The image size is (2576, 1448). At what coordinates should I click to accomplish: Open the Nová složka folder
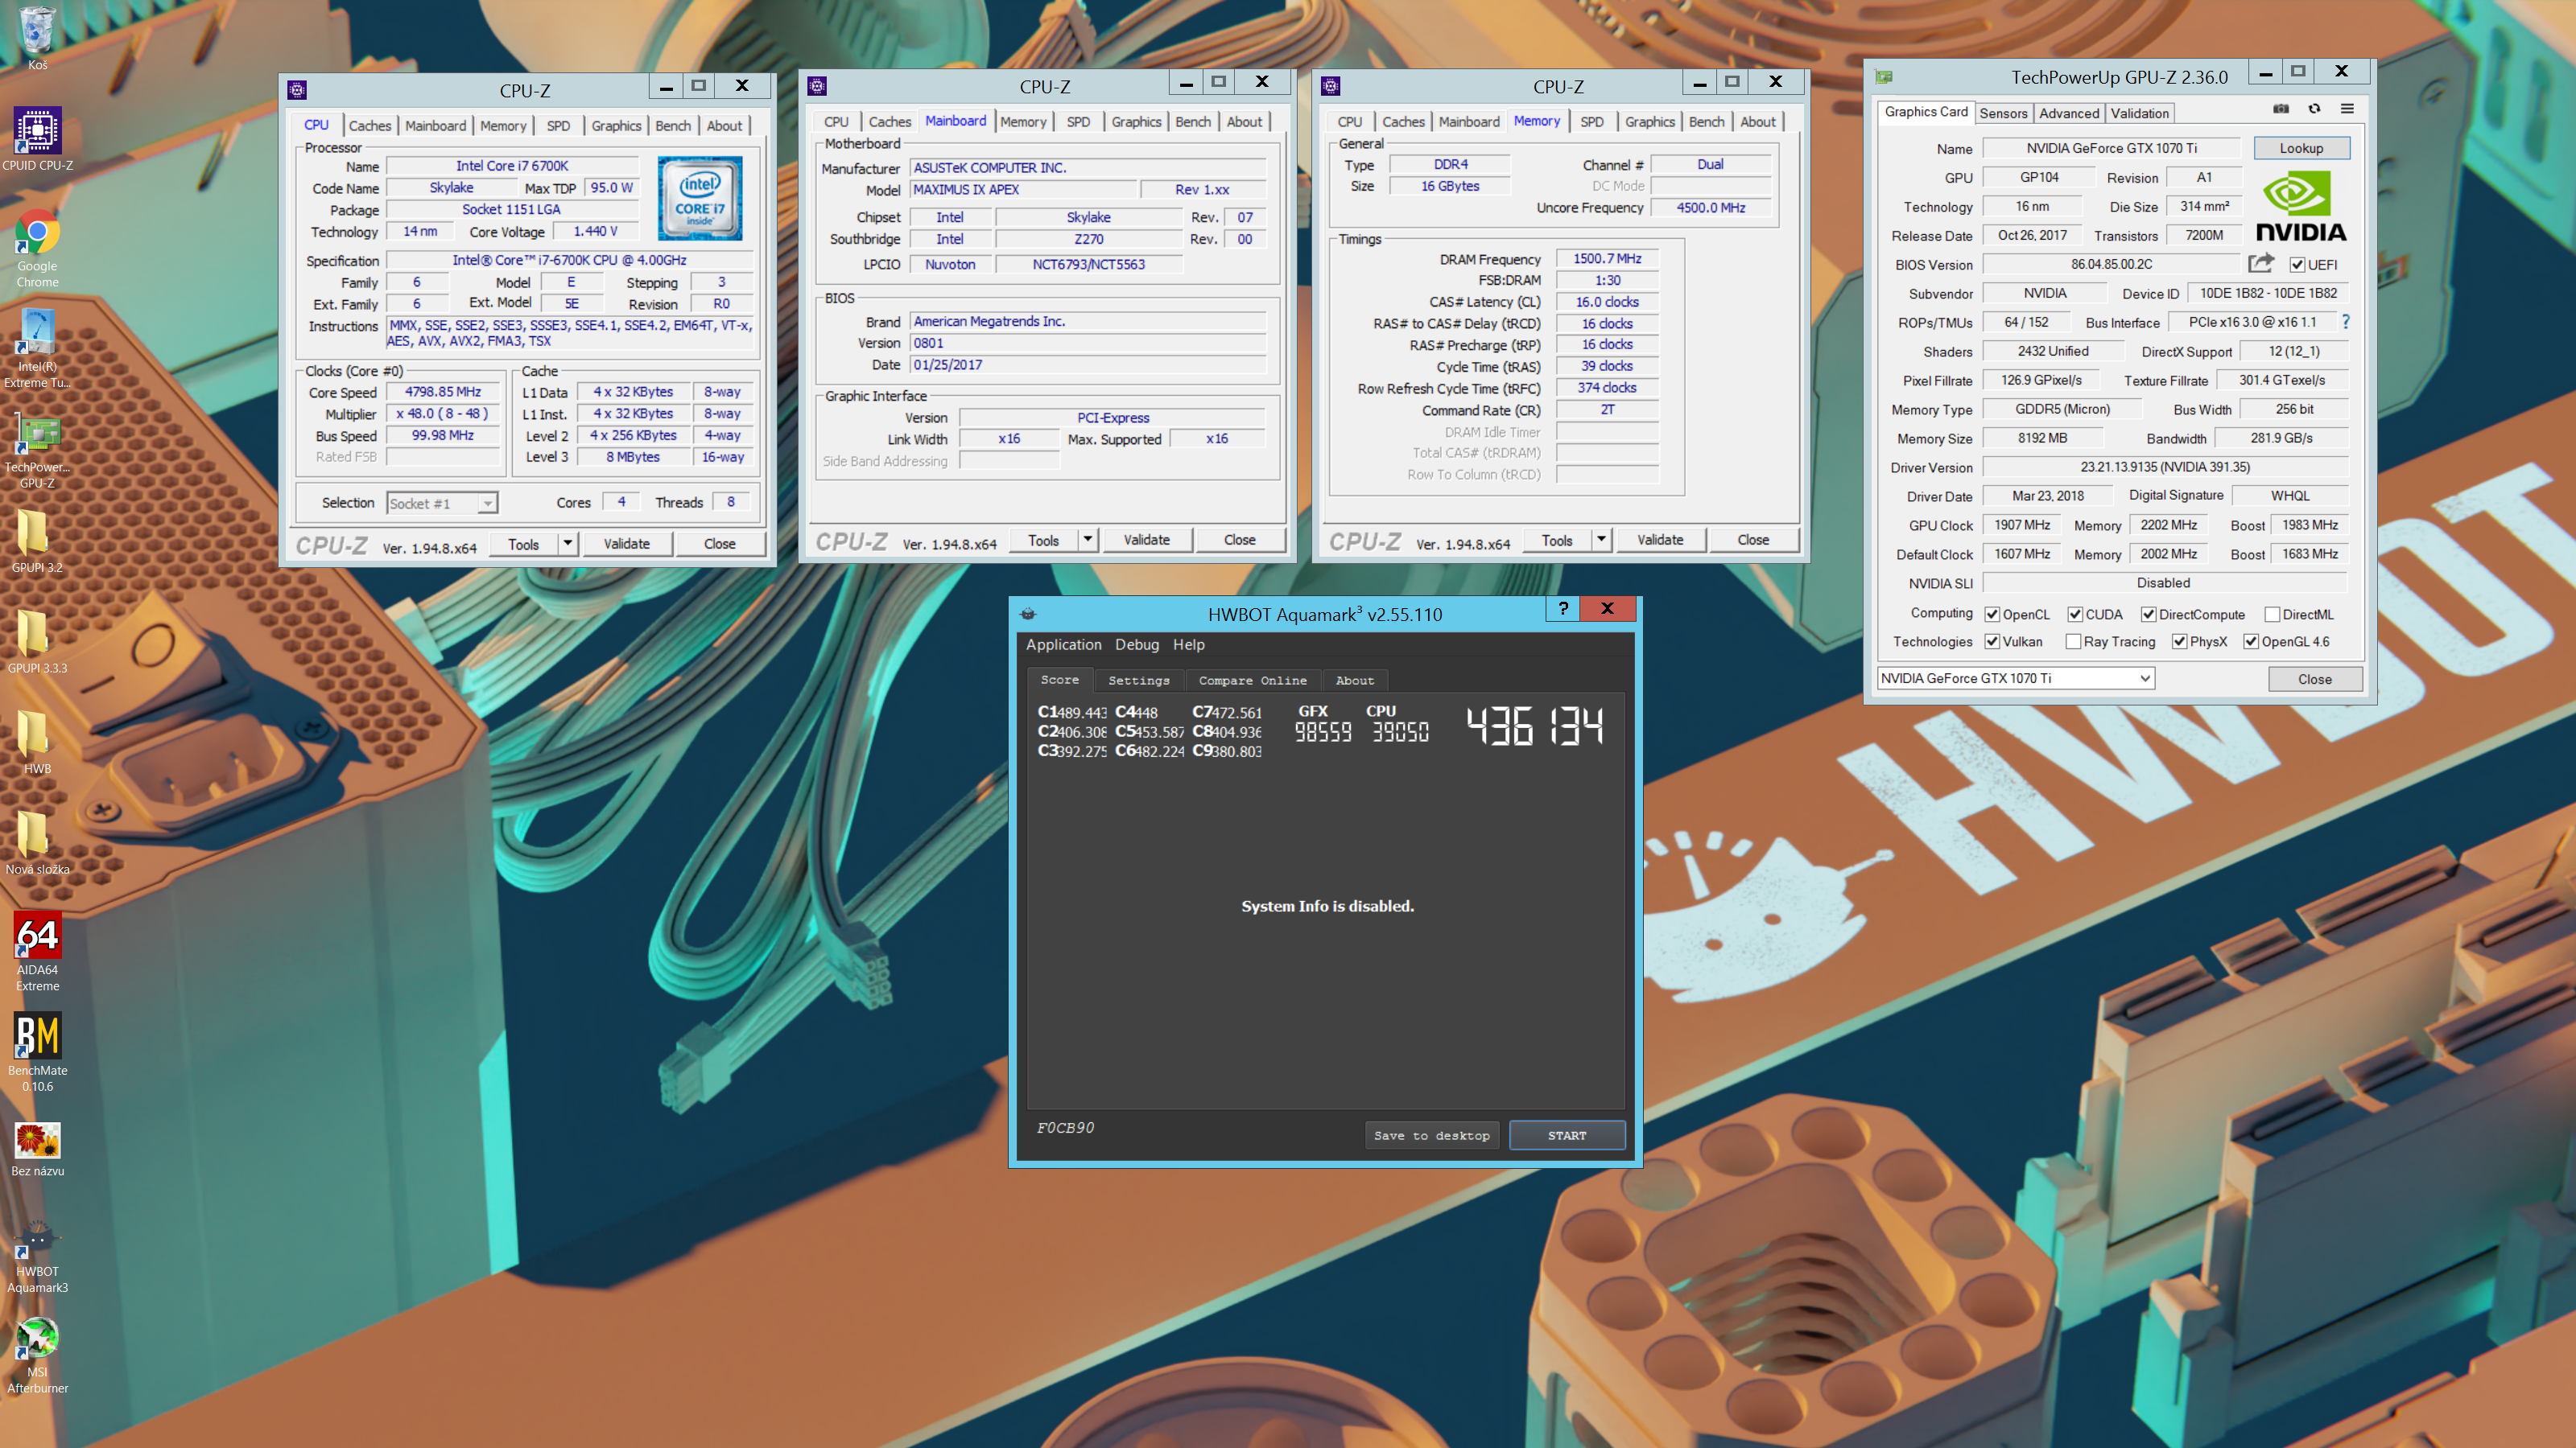pyautogui.click(x=37, y=842)
